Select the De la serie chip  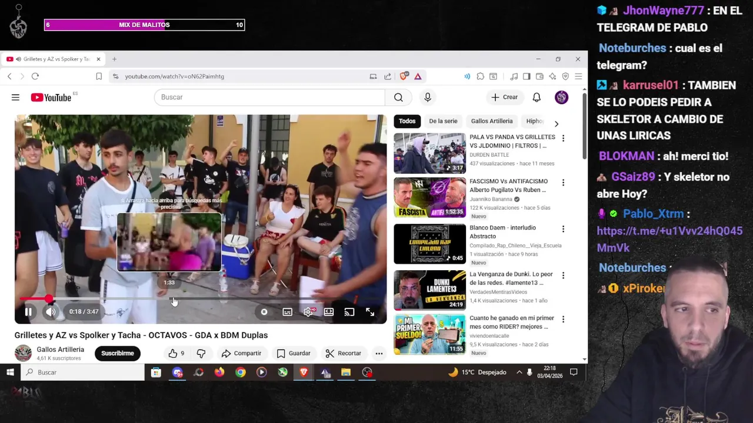point(443,121)
